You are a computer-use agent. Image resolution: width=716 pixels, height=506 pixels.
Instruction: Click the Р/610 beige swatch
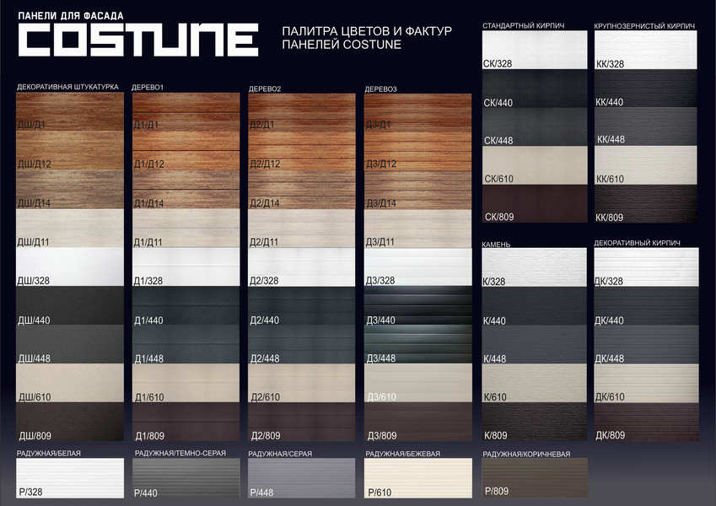[x=417, y=478]
